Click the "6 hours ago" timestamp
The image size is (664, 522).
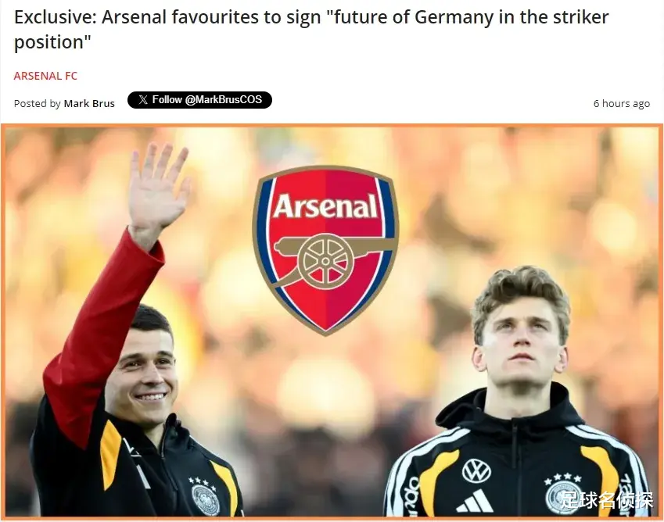click(621, 103)
